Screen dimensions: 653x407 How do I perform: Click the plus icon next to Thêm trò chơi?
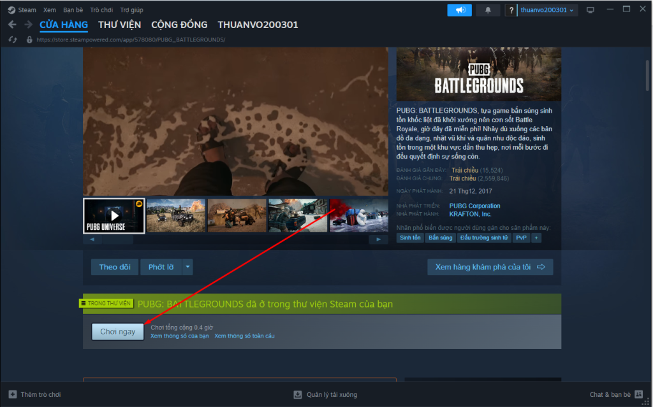point(14,394)
